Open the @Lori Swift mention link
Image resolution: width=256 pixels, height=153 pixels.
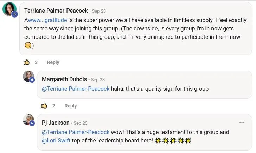click(x=56, y=140)
